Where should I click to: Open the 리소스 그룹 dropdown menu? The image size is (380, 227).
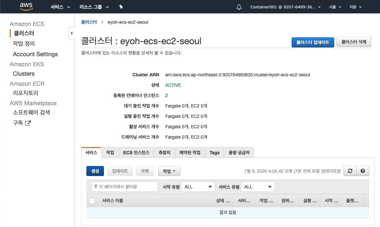pyautogui.click(x=94, y=7)
